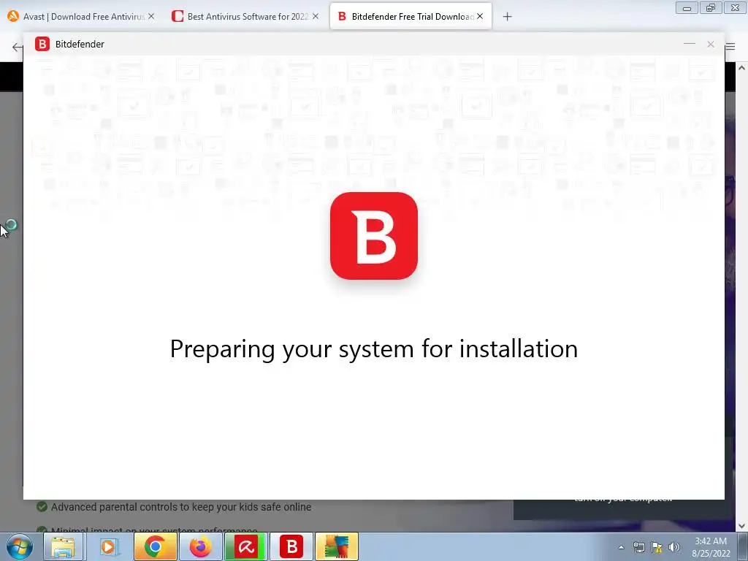Switch to Firefox in the taskbar
Screen dimensions: 748x561
coord(200,546)
